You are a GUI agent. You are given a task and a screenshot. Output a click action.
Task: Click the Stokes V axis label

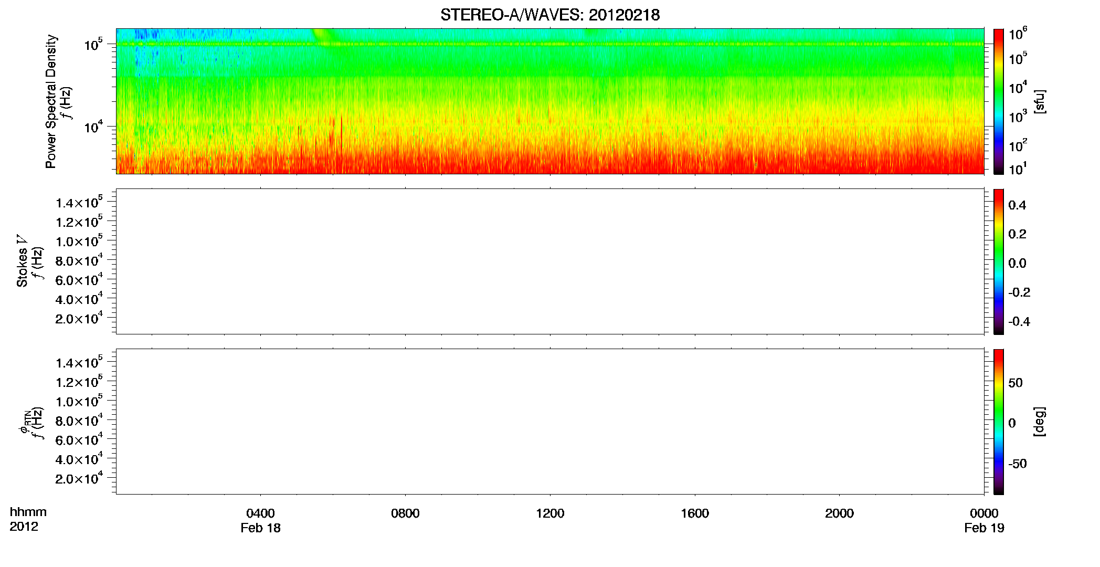(x=22, y=261)
